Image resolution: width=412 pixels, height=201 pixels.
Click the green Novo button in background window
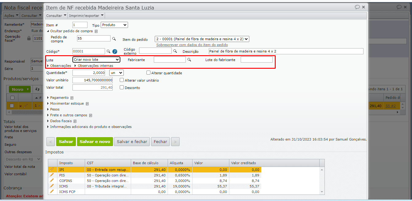pyautogui.click(x=20, y=89)
